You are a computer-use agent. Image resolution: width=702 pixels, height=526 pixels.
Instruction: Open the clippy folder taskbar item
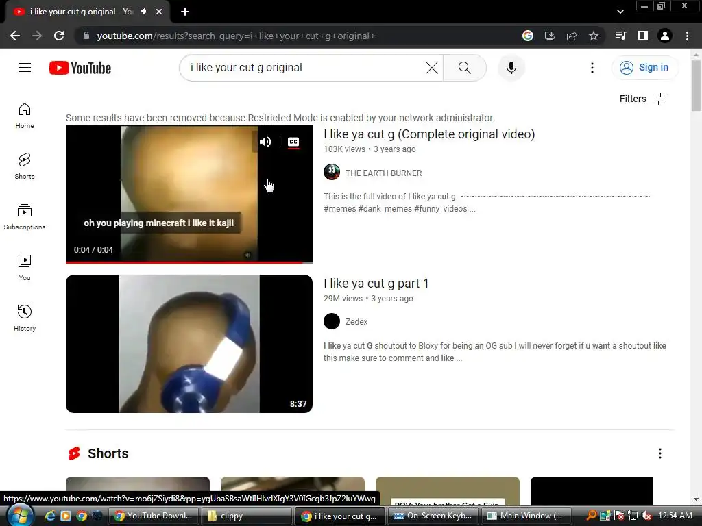247,516
